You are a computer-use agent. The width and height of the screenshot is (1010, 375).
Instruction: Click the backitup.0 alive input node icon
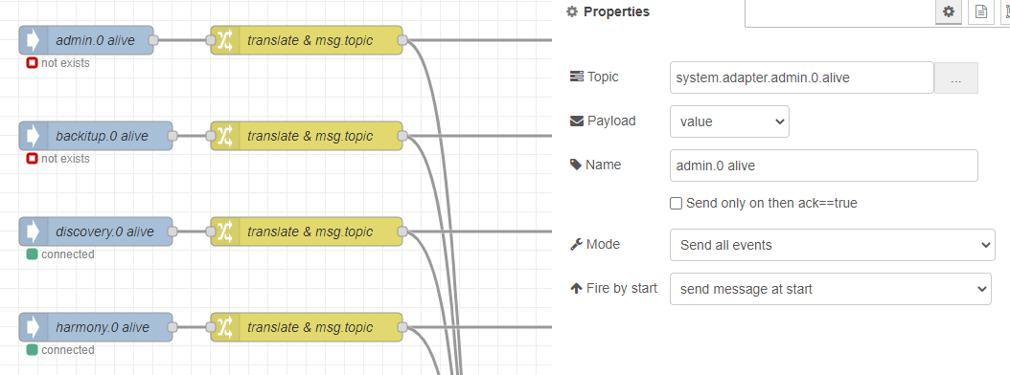(34, 136)
